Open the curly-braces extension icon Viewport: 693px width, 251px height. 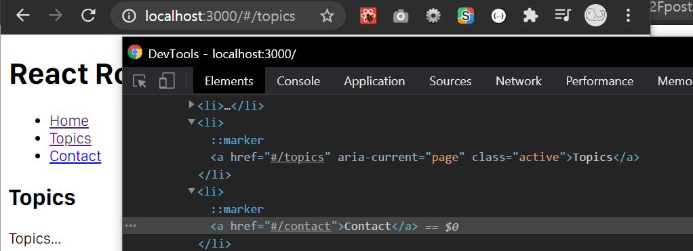[x=498, y=16]
